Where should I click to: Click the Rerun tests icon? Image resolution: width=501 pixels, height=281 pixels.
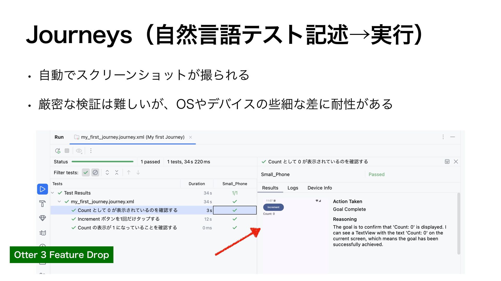(x=58, y=151)
